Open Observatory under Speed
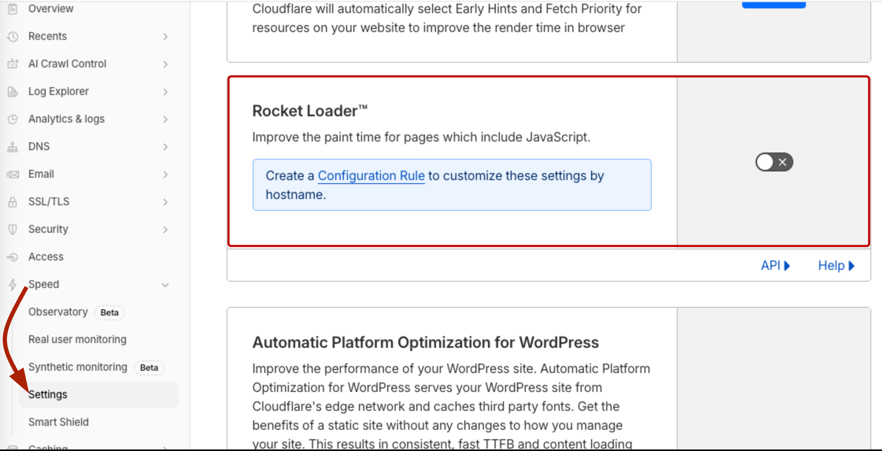Viewport: 882px width, 451px height. [x=58, y=312]
